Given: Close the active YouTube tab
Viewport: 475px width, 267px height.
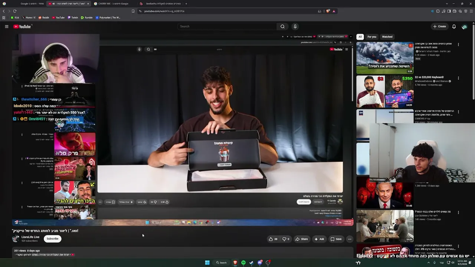Looking at the screenshot, I should click(x=88, y=4).
